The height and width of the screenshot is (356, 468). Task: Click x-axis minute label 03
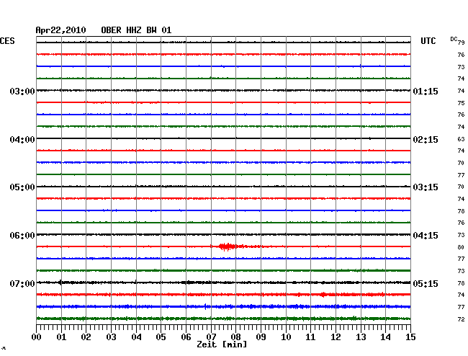[x=111, y=337]
